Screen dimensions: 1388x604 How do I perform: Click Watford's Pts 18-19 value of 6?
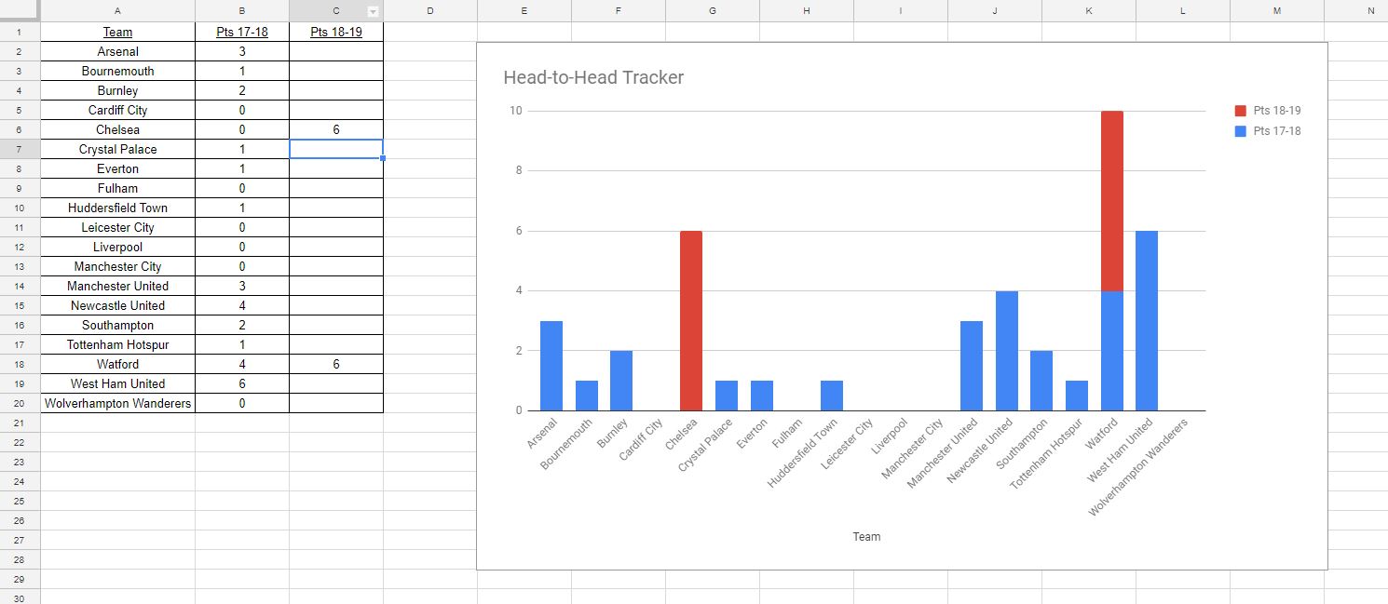click(336, 364)
